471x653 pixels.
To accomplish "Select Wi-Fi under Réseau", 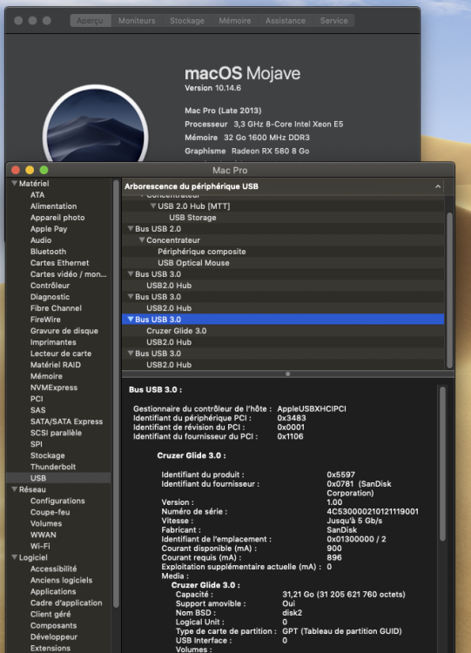I will [40, 546].
